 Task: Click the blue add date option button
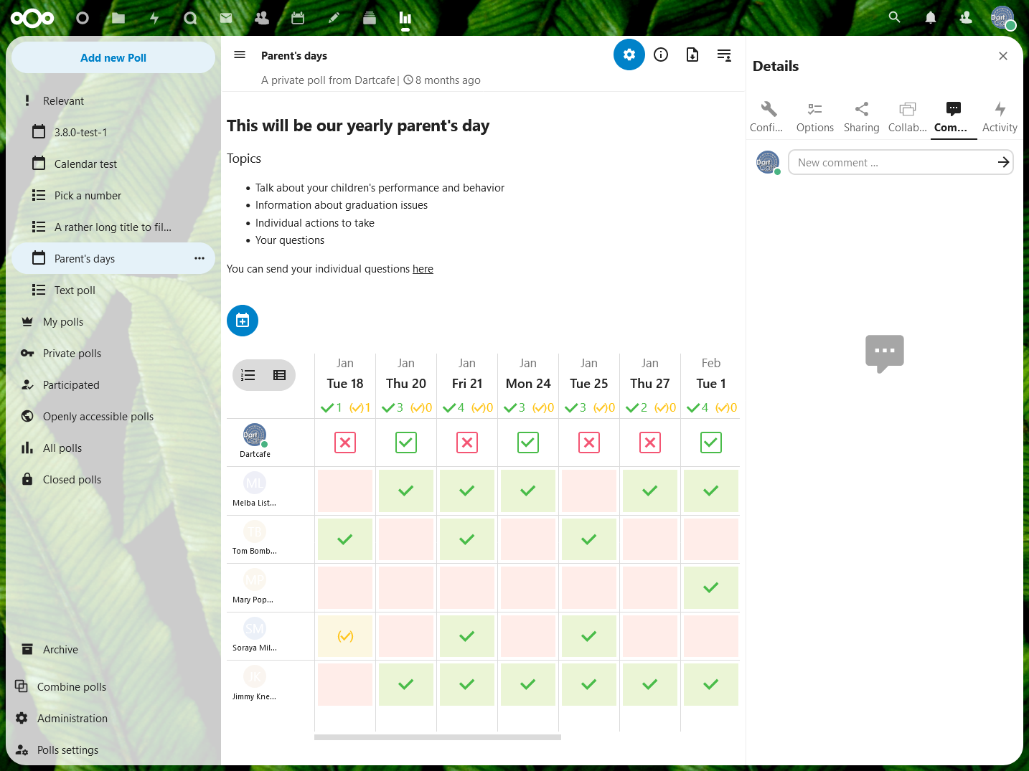click(x=243, y=321)
